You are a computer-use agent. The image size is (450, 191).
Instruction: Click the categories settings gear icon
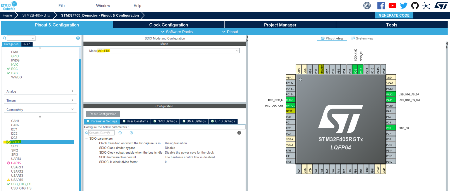(78, 38)
